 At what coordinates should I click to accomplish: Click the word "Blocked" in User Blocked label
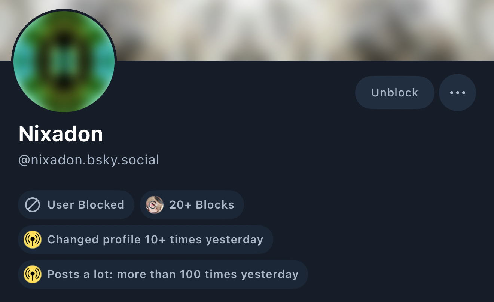(101, 205)
